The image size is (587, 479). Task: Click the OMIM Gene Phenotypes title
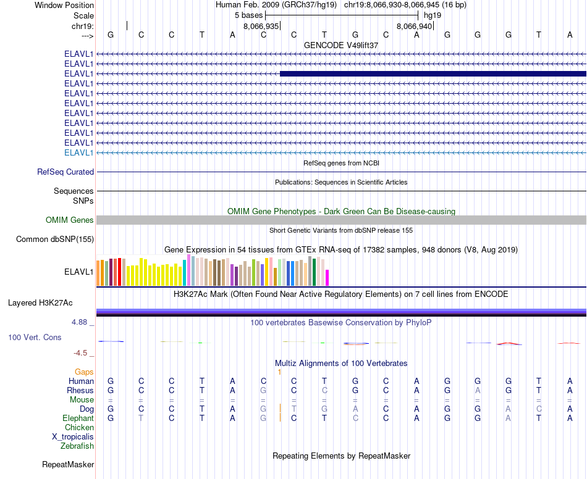click(342, 211)
